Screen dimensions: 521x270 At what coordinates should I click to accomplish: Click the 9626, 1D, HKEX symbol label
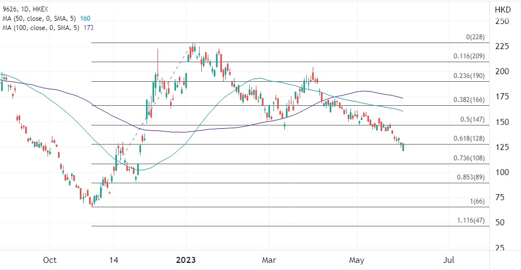click(24, 9)
